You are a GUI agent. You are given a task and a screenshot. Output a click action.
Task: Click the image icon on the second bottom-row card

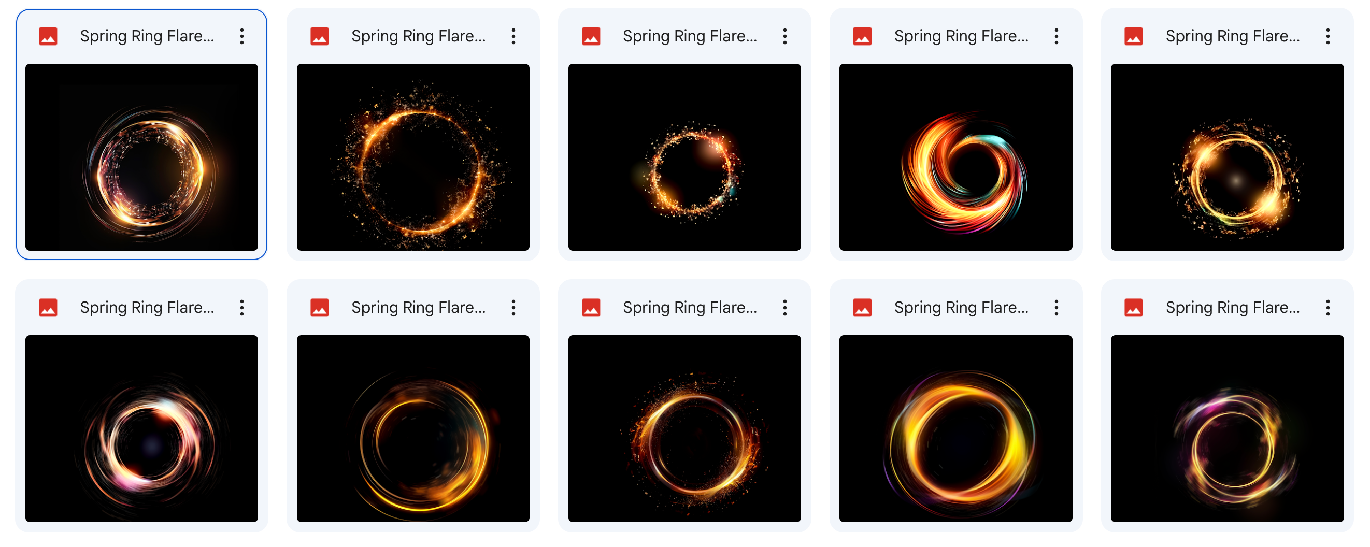(320, 307)
